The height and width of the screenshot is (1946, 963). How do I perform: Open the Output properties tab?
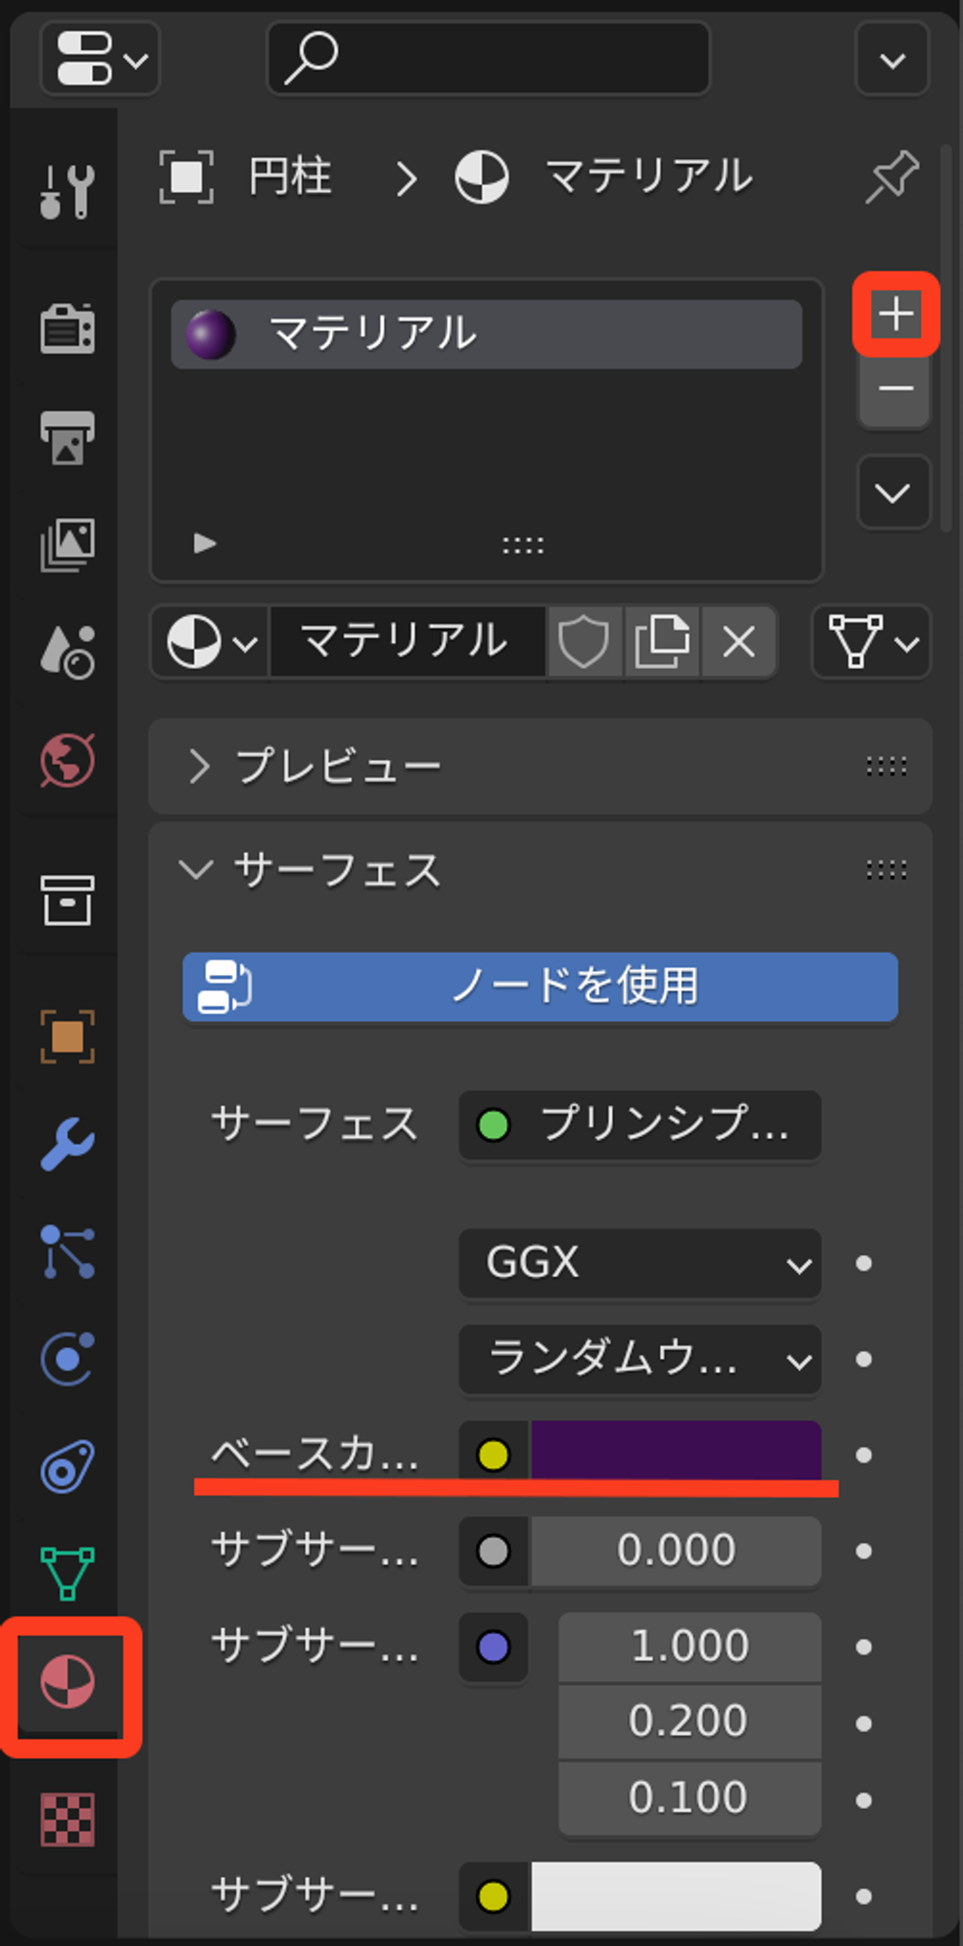(x=67, y=438)
